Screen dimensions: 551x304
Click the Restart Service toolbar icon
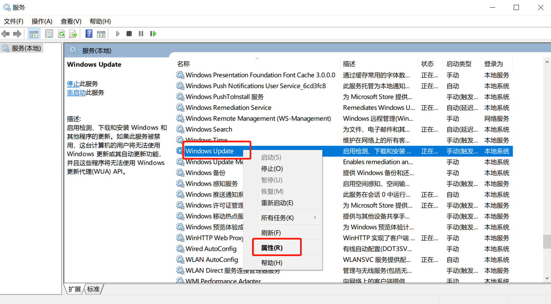pyautogui.click(x=153, y=33)
